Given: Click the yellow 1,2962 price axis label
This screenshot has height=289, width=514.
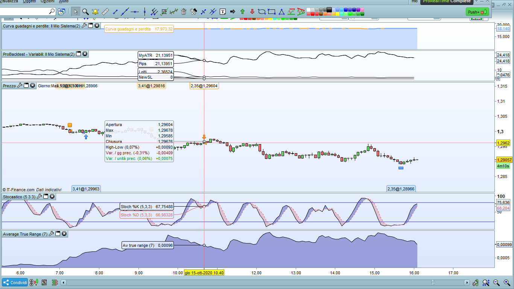Looking at the screenshot, I should coord(503,143).
